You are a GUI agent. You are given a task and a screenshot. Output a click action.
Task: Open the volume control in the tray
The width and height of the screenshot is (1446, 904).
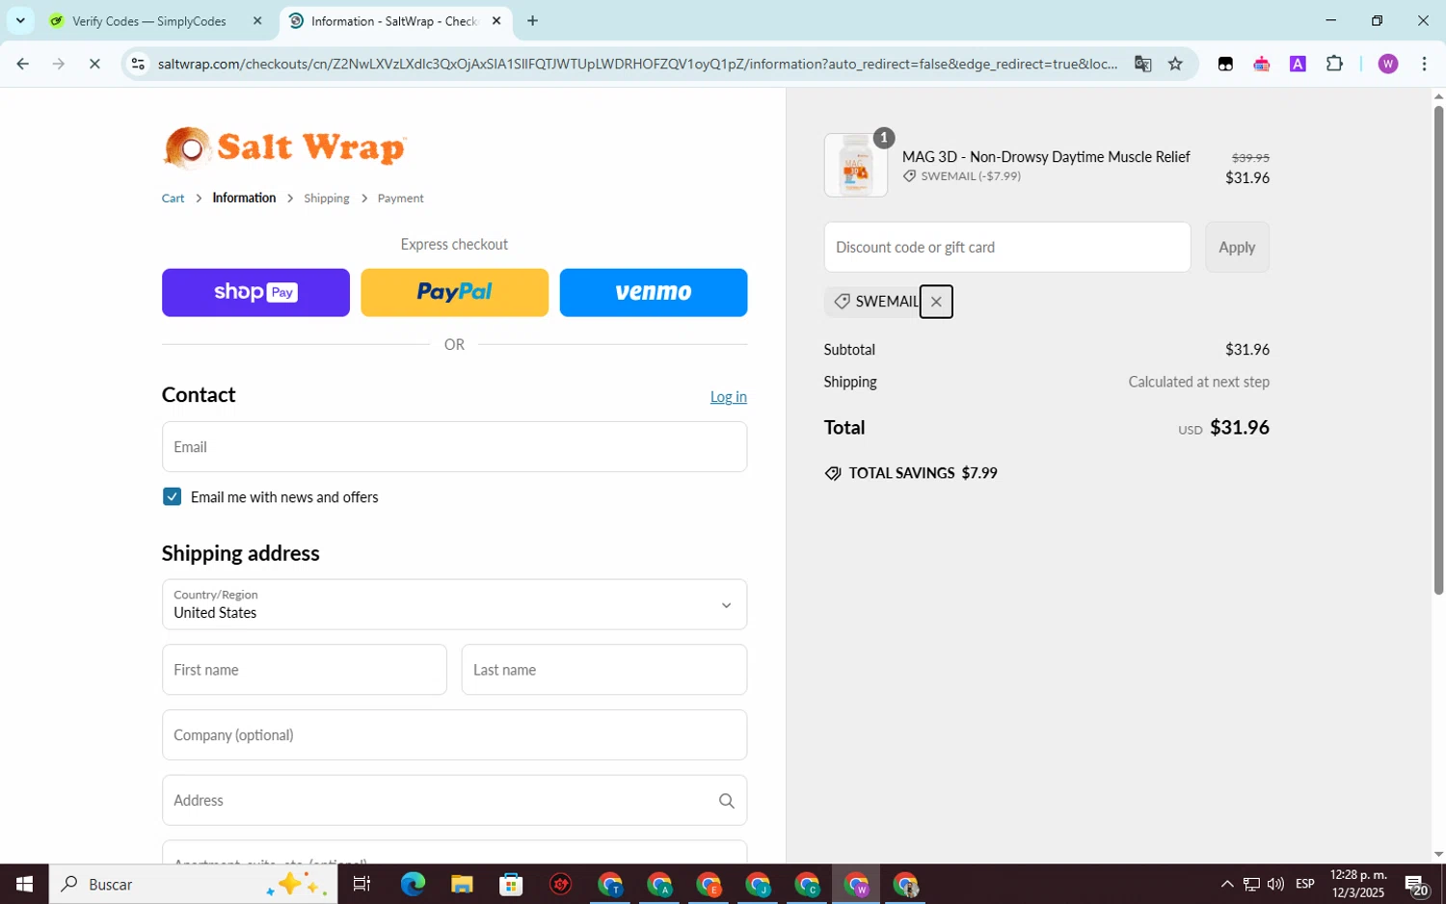[x=1275, y=884]
